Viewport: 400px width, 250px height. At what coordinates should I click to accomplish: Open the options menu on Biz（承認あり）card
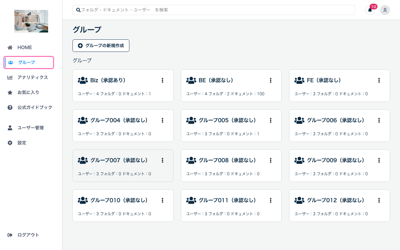click(162, 80)
